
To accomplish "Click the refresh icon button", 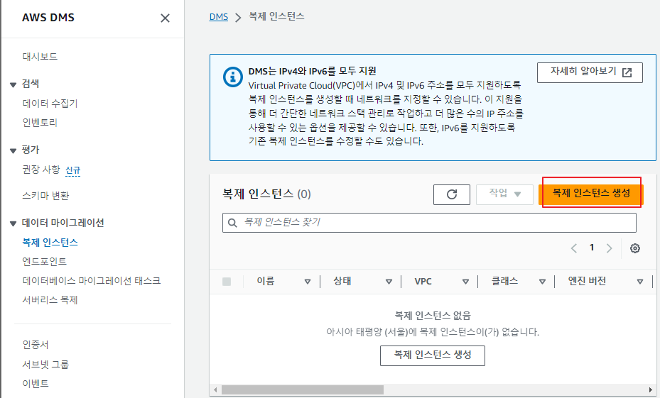I will (x=452, y=194).
